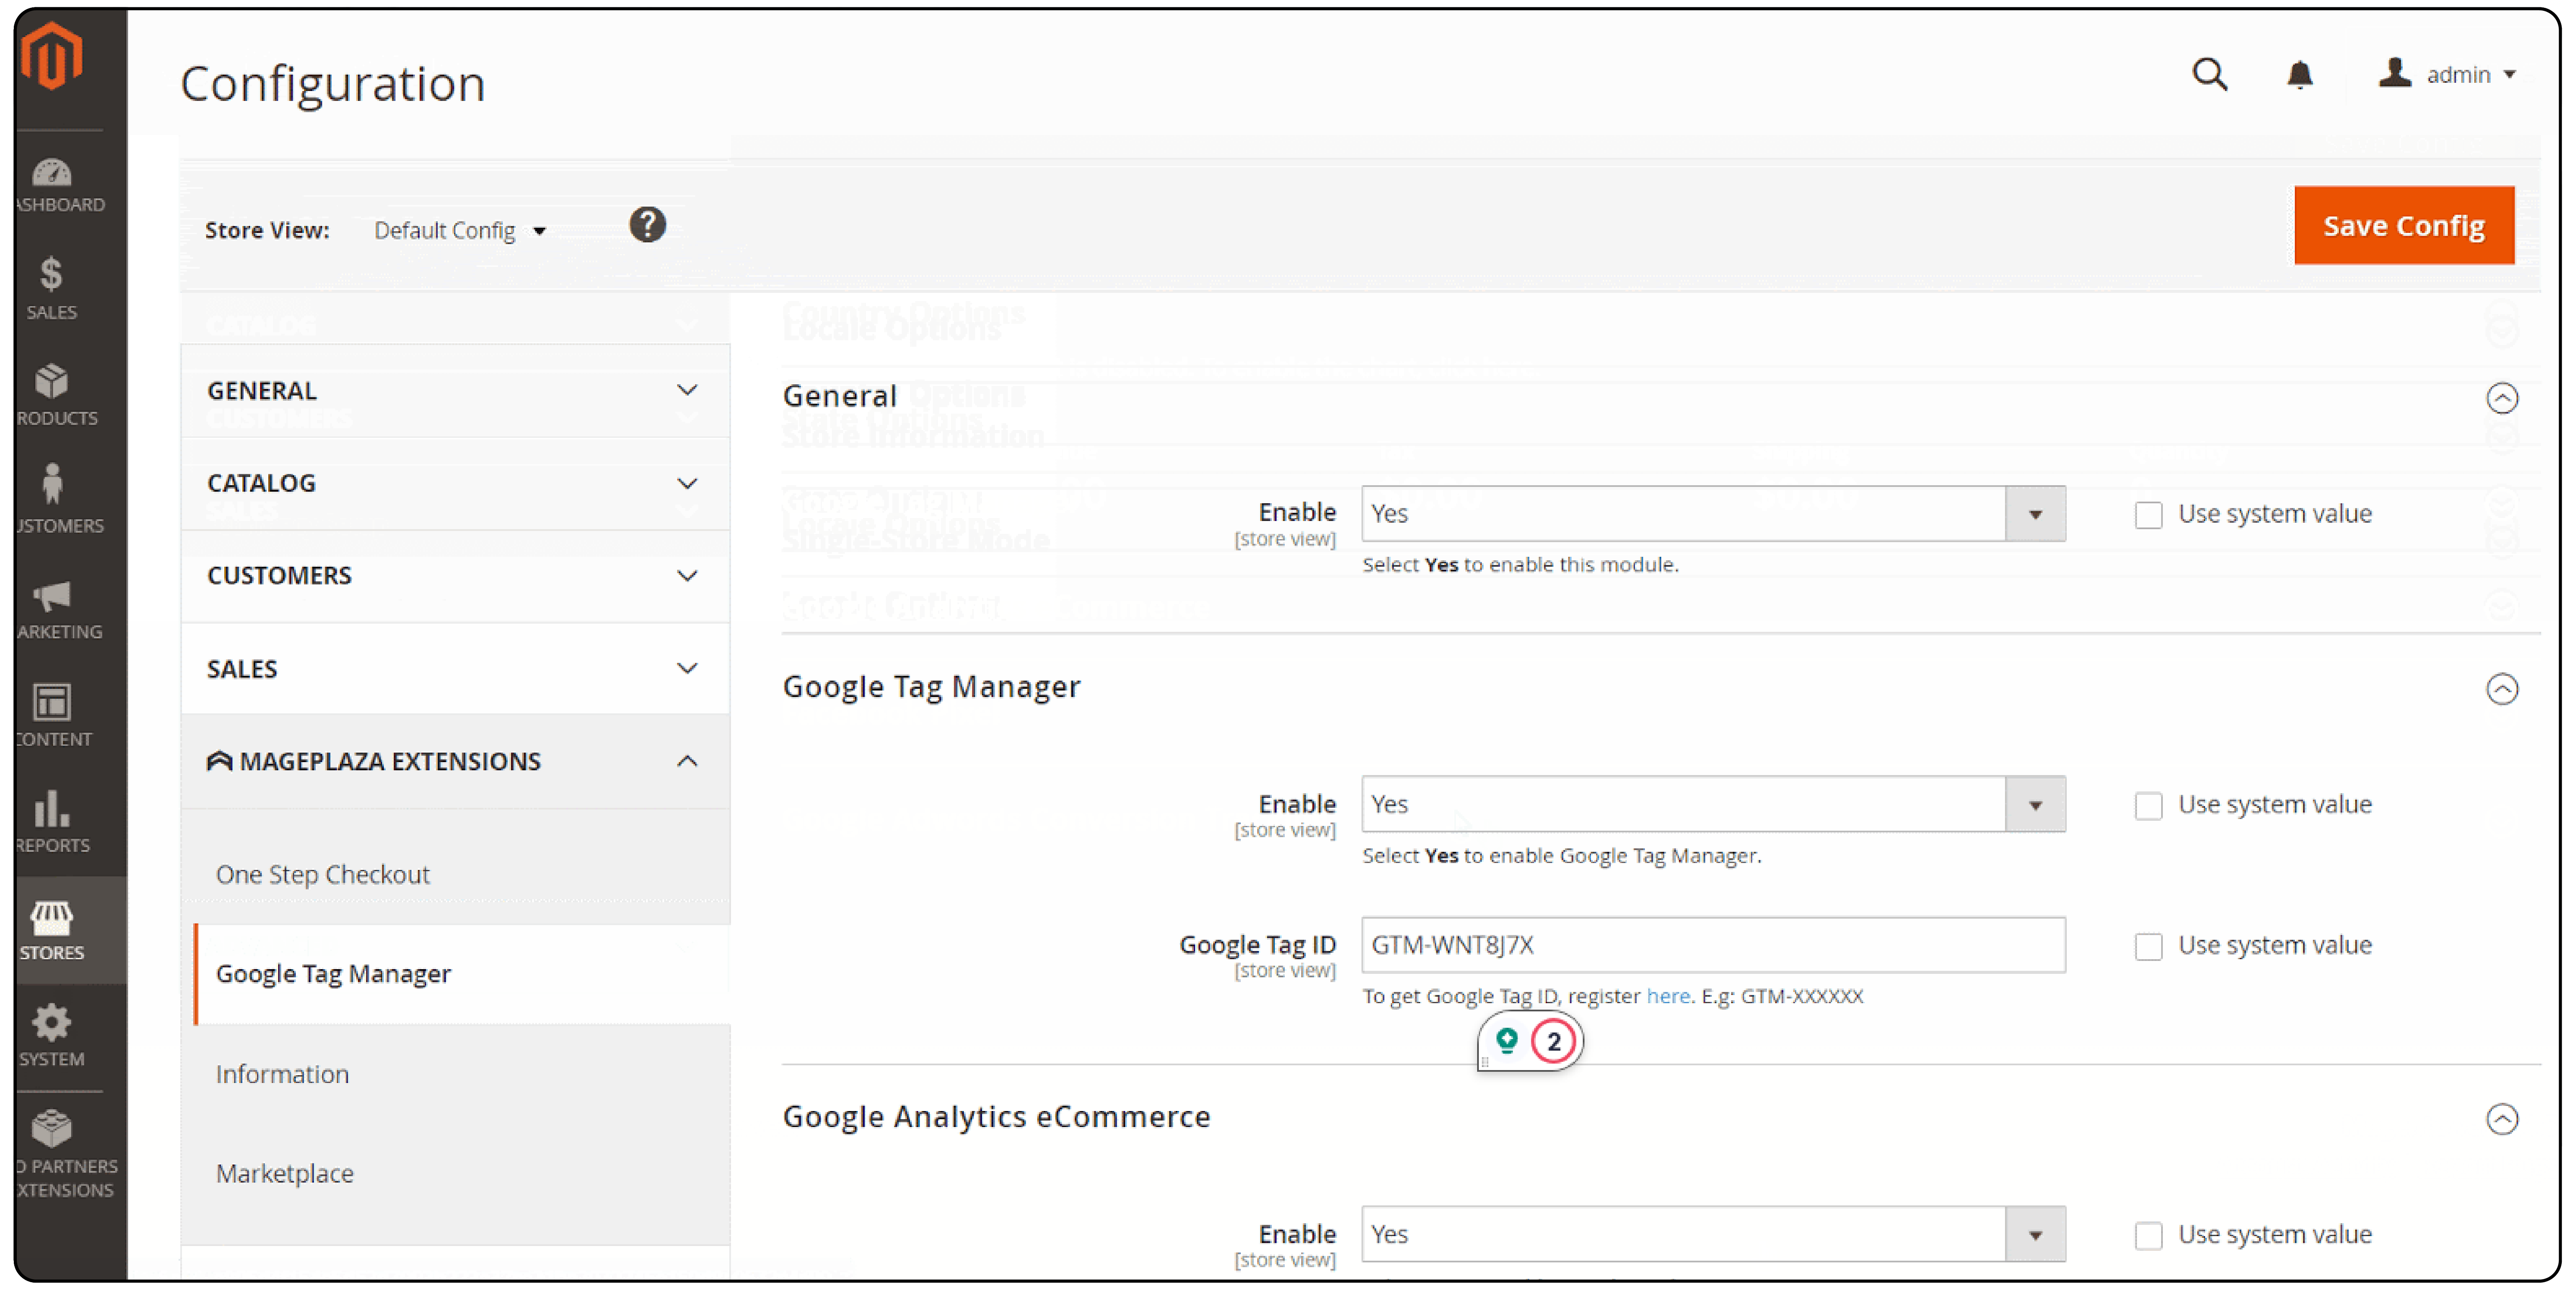
Task: Open the Store View Default Config dropdown
Action: click(x=460, y=231)
